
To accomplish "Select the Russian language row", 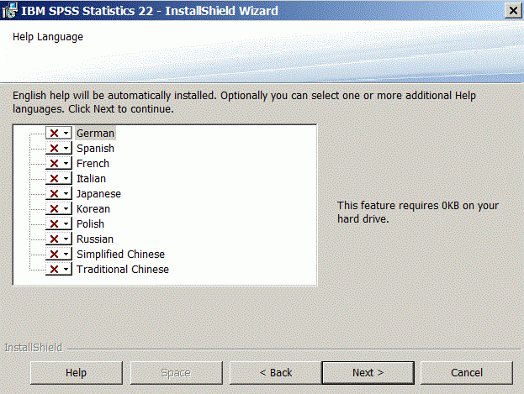I will click(95, 239).
